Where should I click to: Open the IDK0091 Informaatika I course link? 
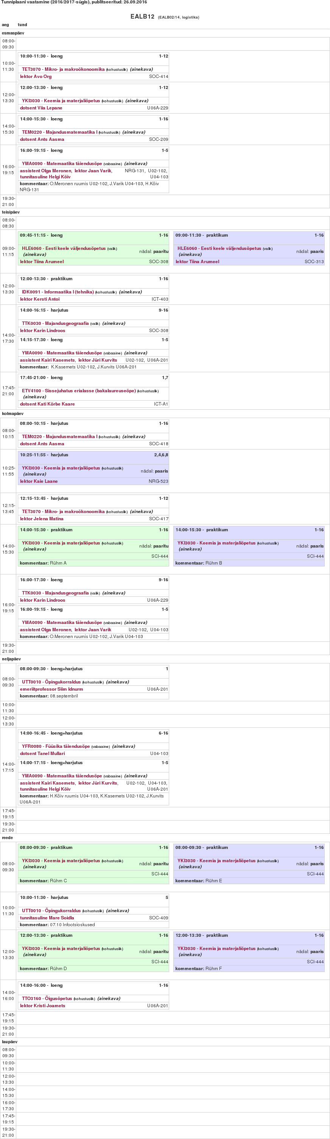(58, 292)
